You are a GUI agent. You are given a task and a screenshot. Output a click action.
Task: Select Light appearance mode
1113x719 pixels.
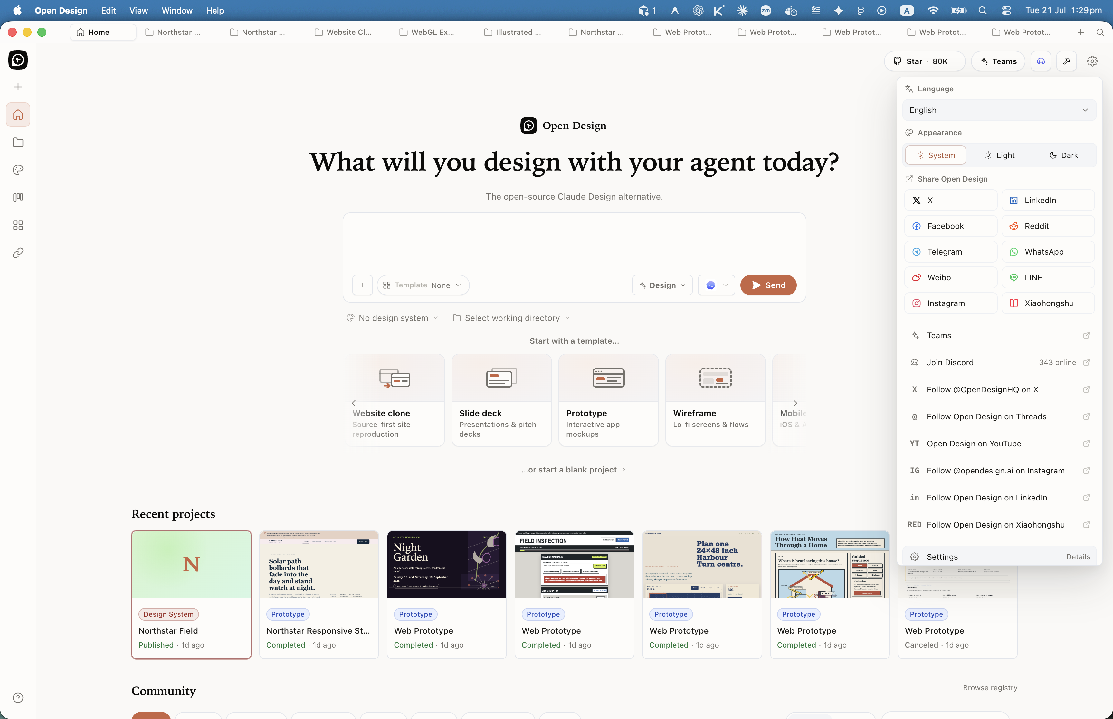[x=999, y=155]
